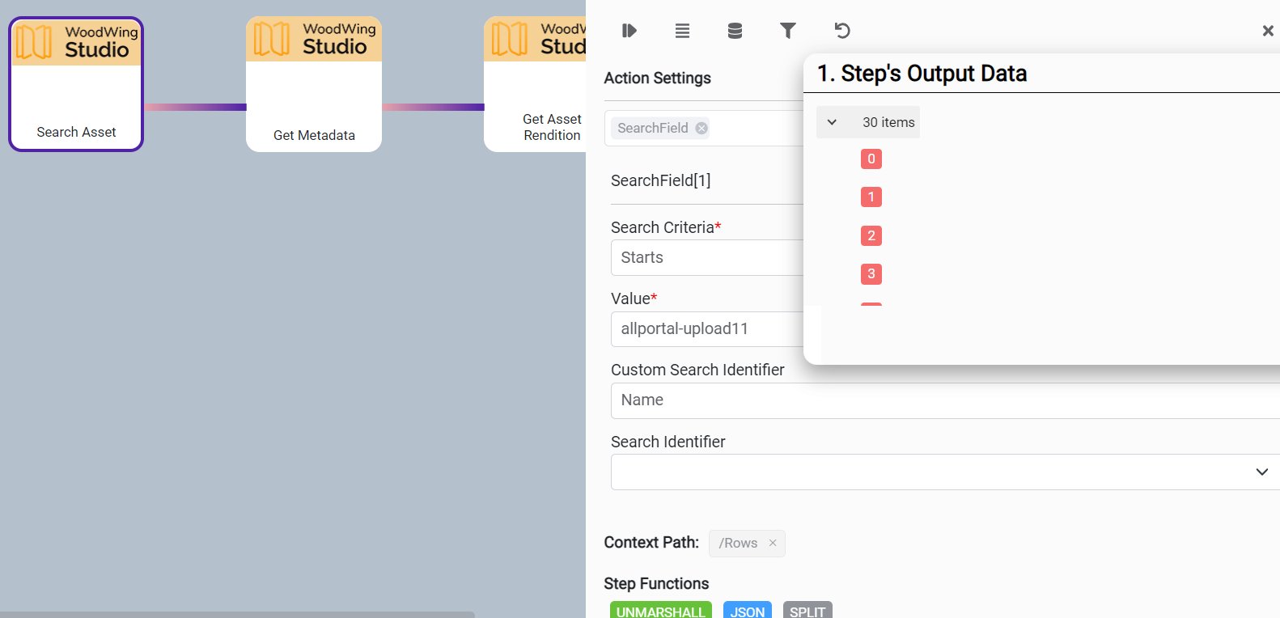Click the undo reset arrow icon

point(841,31)
